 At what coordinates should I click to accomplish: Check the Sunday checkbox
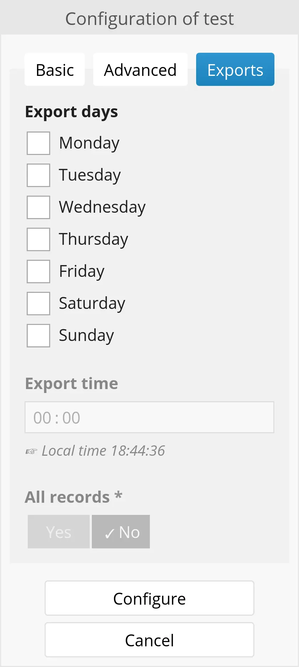[38, 336]
